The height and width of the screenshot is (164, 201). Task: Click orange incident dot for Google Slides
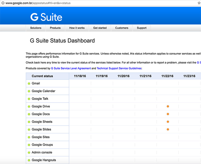point(168,129)
